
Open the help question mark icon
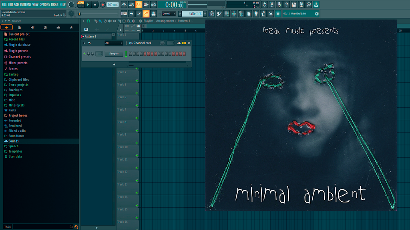(x=287, y=4)
